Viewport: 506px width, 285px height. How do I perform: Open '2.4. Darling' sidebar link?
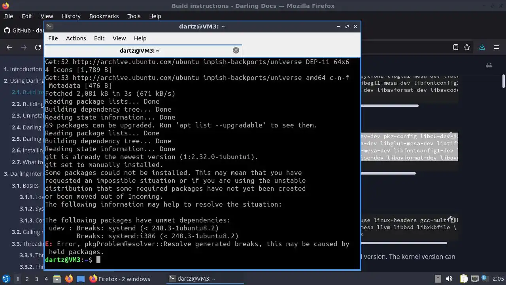coord(27,127)
